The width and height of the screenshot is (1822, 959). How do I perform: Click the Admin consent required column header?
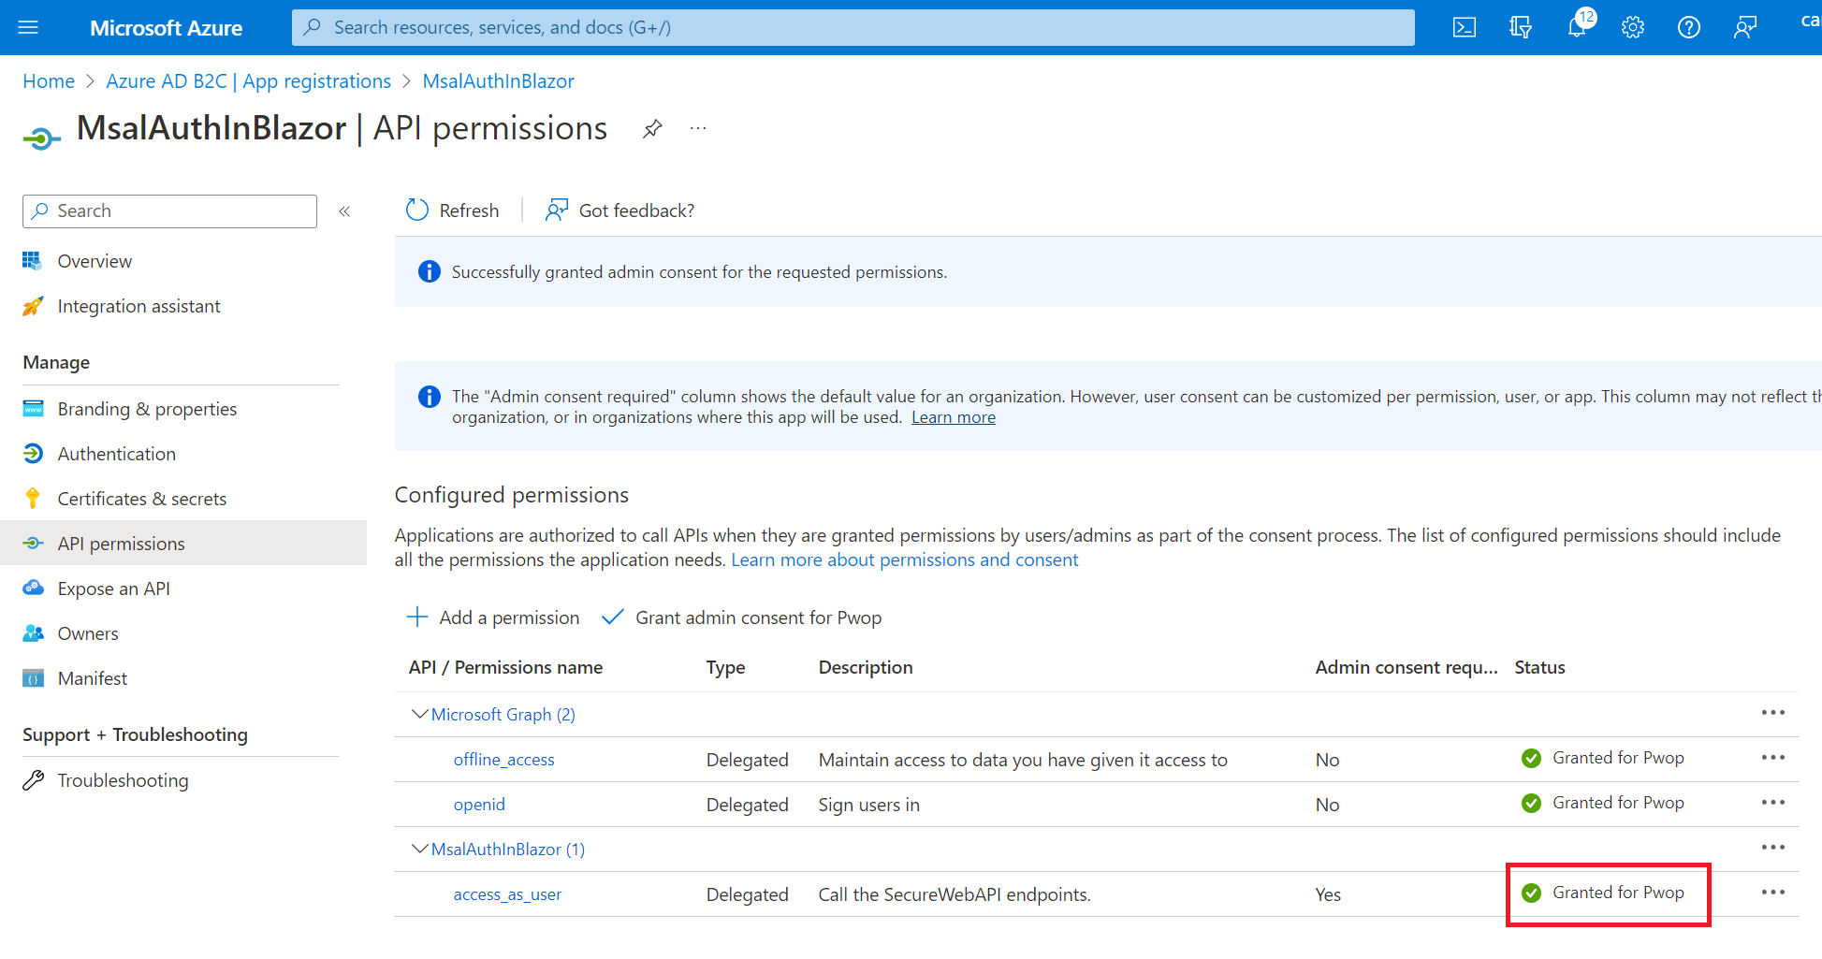[1406, 667]
